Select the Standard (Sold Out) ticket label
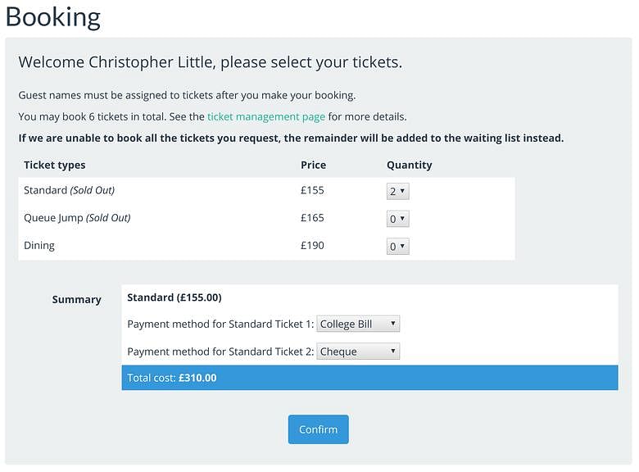 (70, 190)
